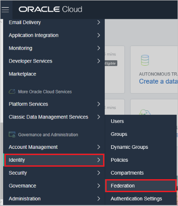Click the Eligible badge on card
The image size is (178, 206).
pos(111,63)
